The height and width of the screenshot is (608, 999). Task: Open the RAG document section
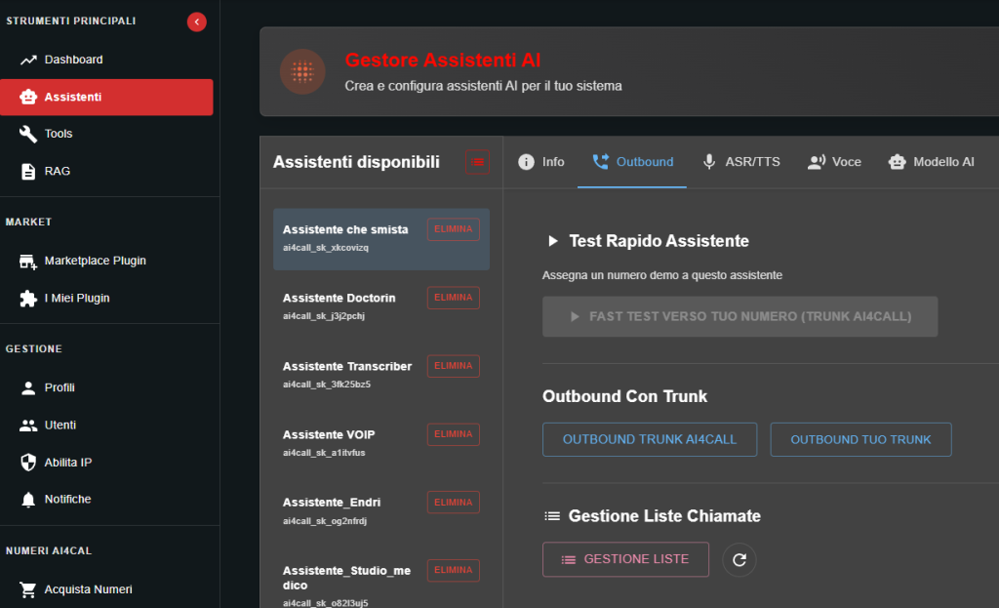[57, 171]
